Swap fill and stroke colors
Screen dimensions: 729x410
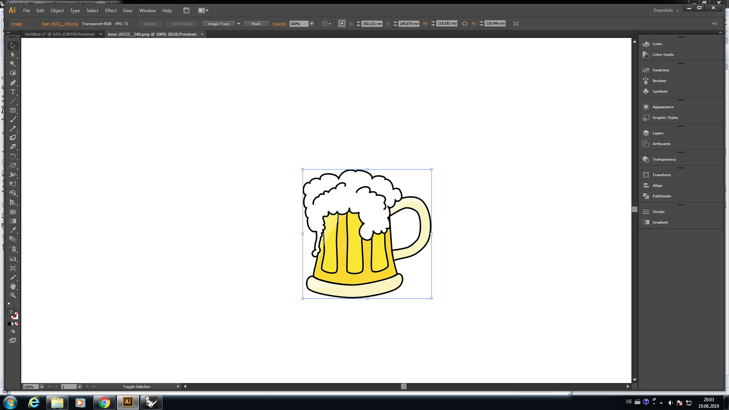(x=17, y=304)
